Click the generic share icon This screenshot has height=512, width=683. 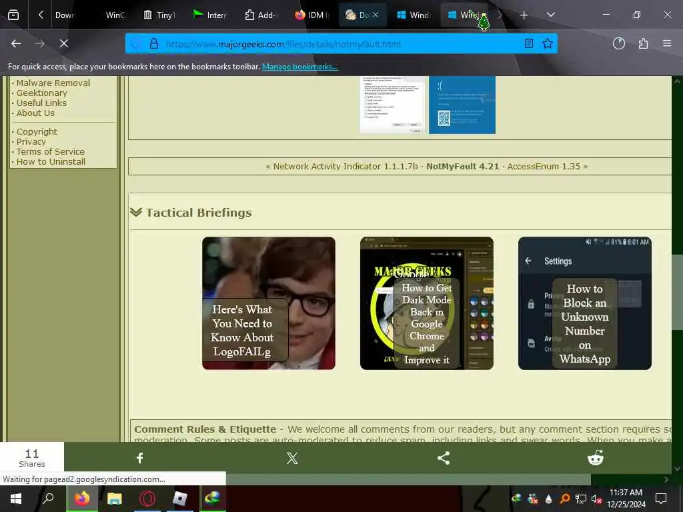click(x=444, y=457)
